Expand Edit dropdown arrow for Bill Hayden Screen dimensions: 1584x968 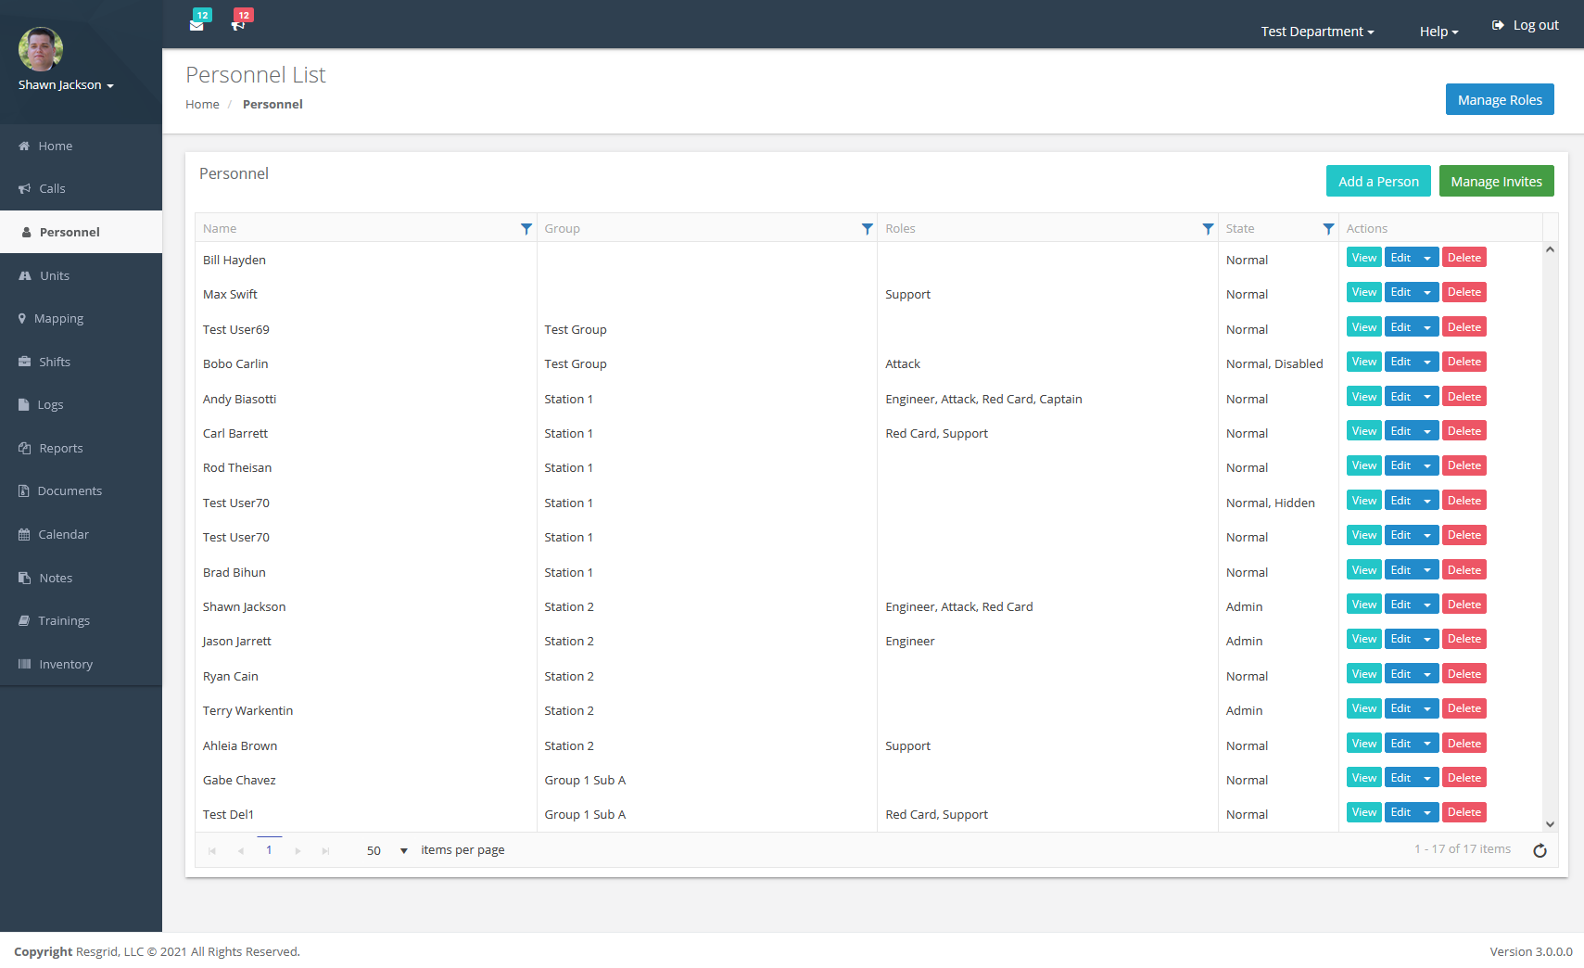(x=1427, y=258)
